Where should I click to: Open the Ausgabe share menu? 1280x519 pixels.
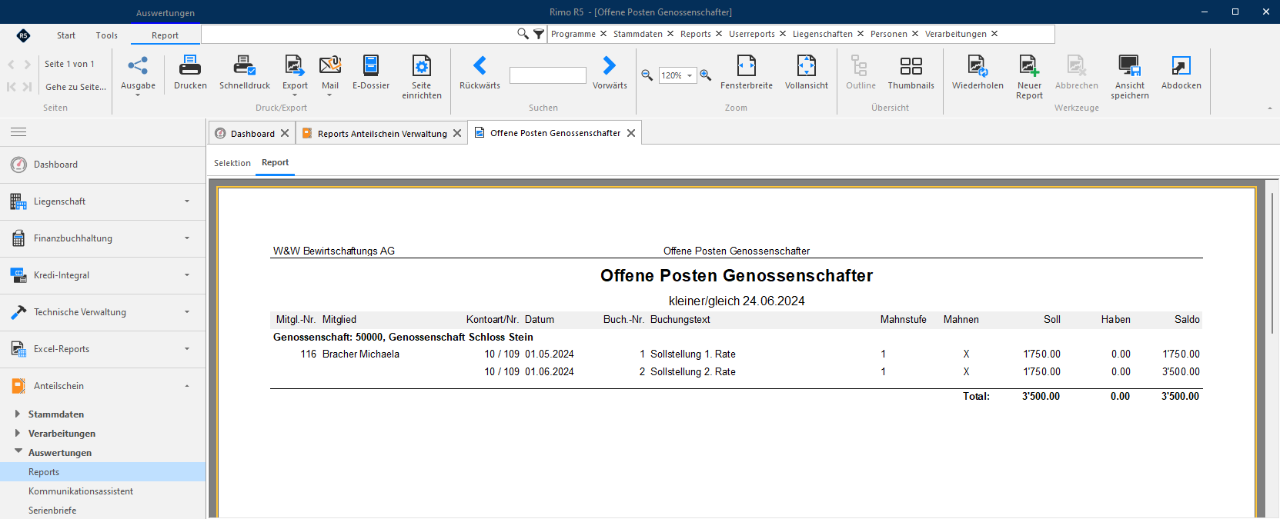[x=138, y=75]
